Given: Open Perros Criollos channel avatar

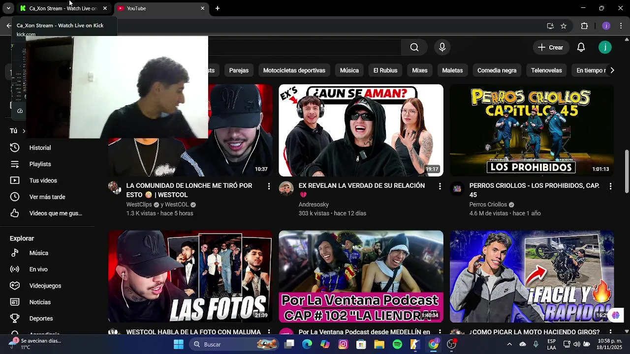Looking at the screenshot, I should click(x=457, y=188).
